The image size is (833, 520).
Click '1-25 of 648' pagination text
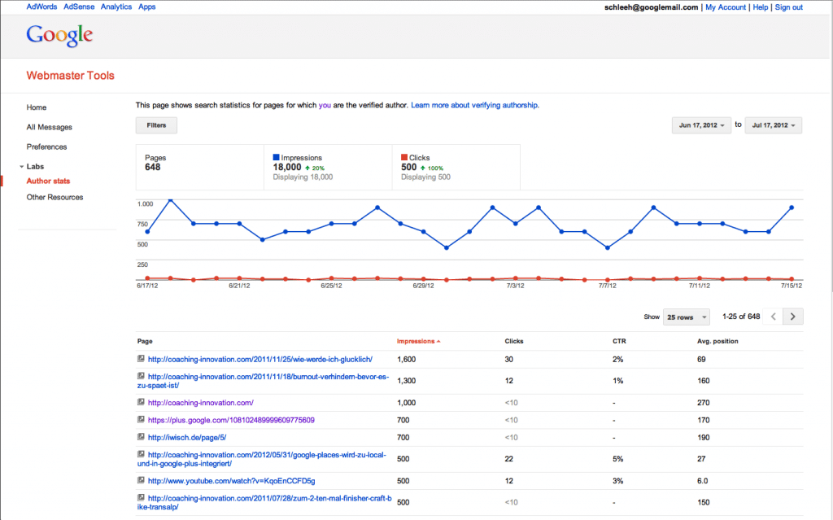click(741, 317)
